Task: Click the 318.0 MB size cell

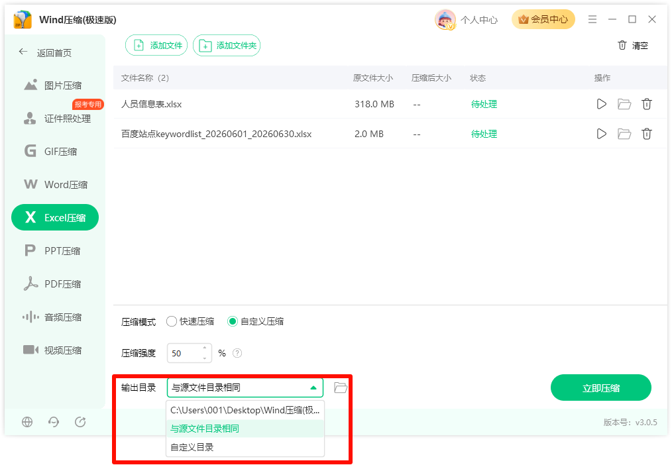Action: pyautogui.click(x=374, y=104)
